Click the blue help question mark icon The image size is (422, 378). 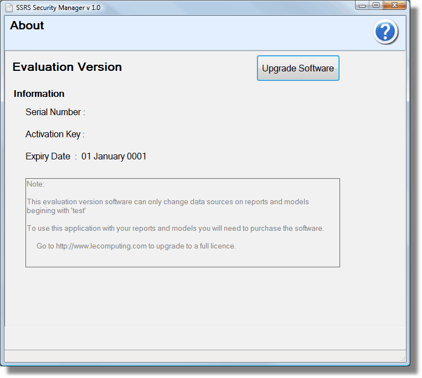[x=385, y=32]
